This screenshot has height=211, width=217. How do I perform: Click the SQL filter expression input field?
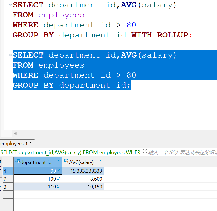[182, 152]
